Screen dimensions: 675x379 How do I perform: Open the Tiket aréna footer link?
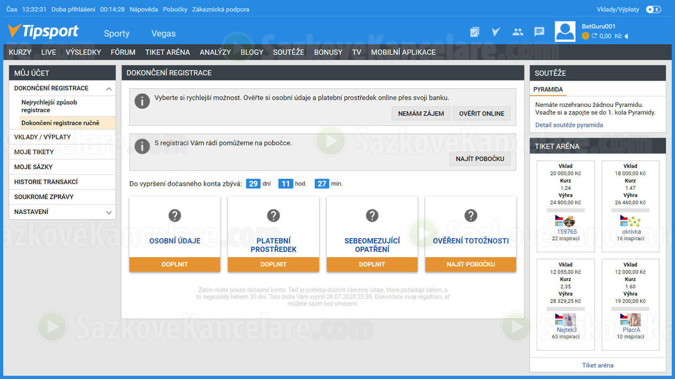coord(597,365)
